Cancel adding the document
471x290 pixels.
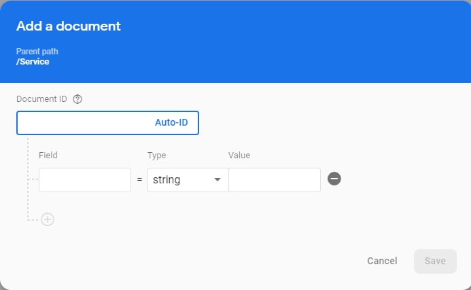pyautogui.click(x=382, y=261)
